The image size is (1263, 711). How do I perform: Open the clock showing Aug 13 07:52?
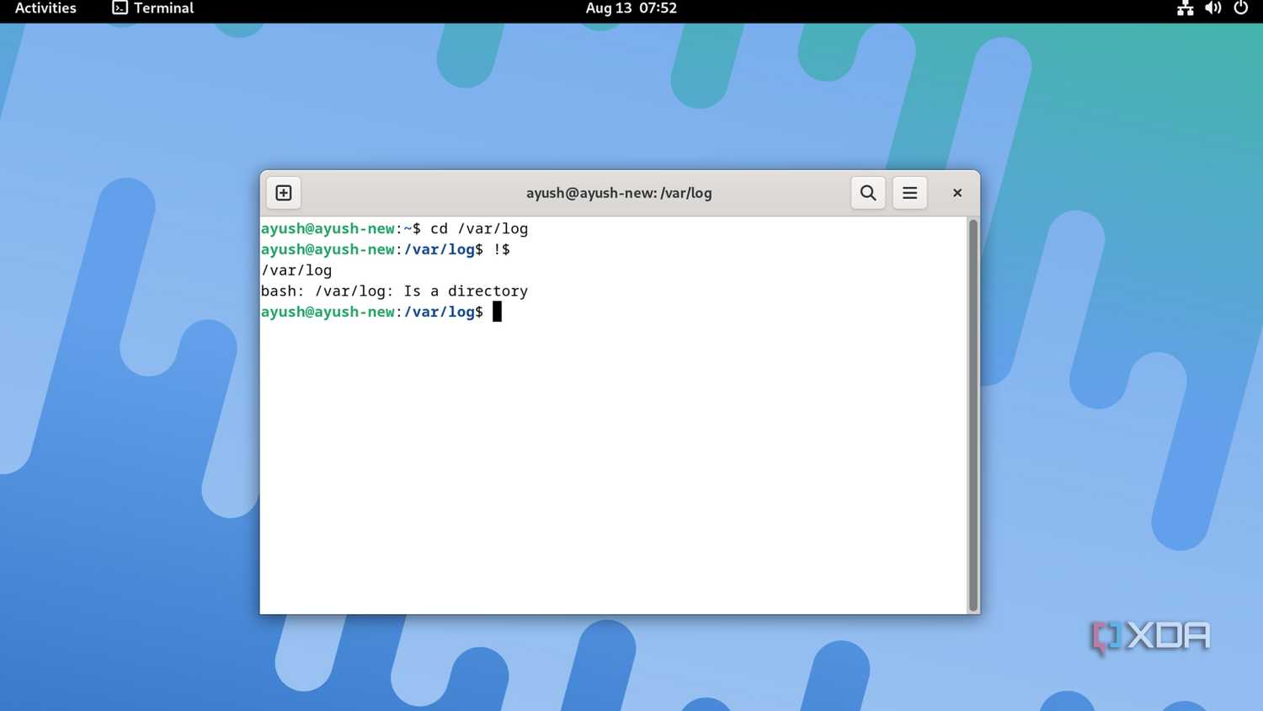[631, 8]
